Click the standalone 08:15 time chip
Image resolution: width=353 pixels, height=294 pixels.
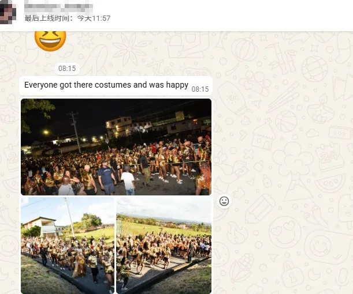pyautogui.click(x=67, y=69)
